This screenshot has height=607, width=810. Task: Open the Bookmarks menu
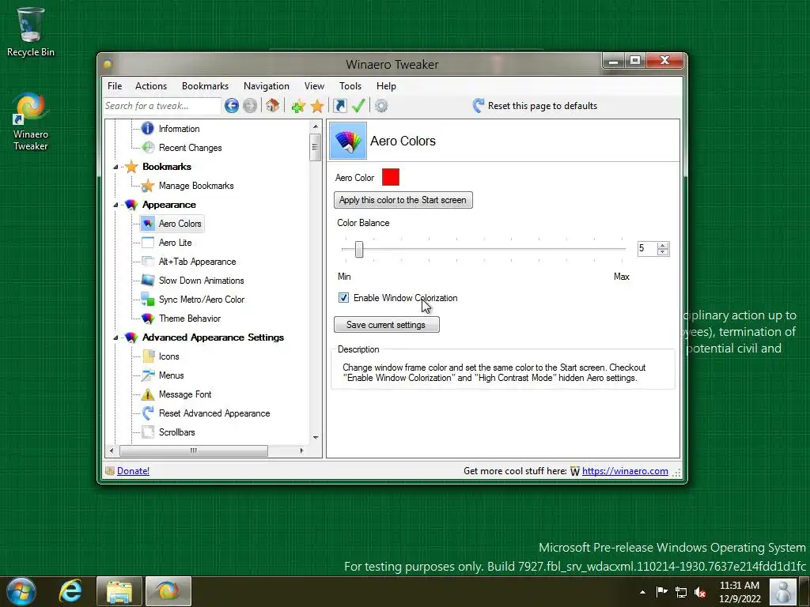[x=205, y=86]
